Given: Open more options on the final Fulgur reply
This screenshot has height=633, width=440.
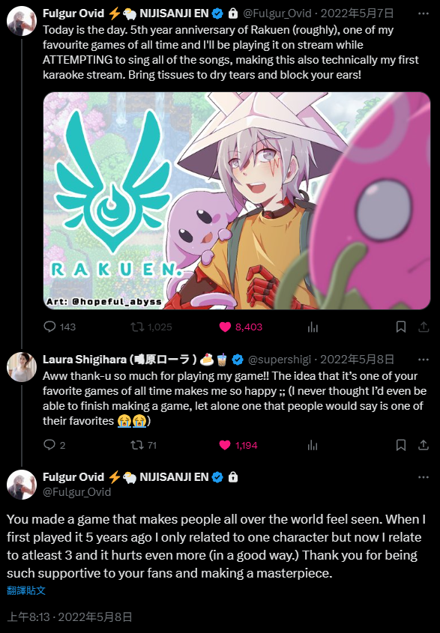Looking at the screenshot, I should pos(424,476).
